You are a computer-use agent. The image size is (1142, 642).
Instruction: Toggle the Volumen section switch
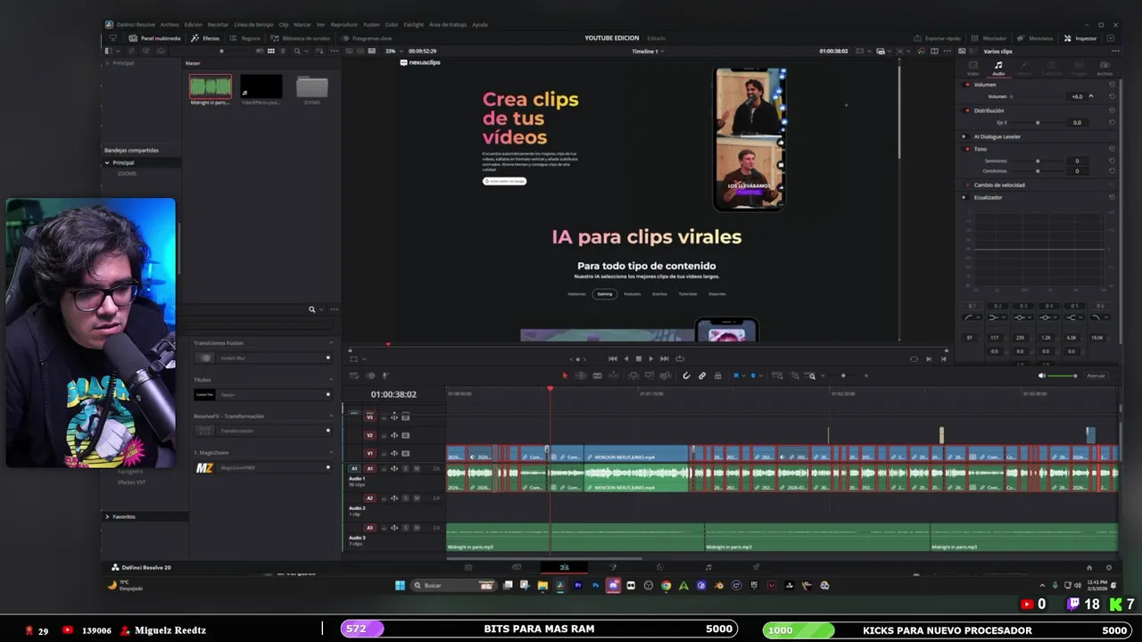pos(966,85)
